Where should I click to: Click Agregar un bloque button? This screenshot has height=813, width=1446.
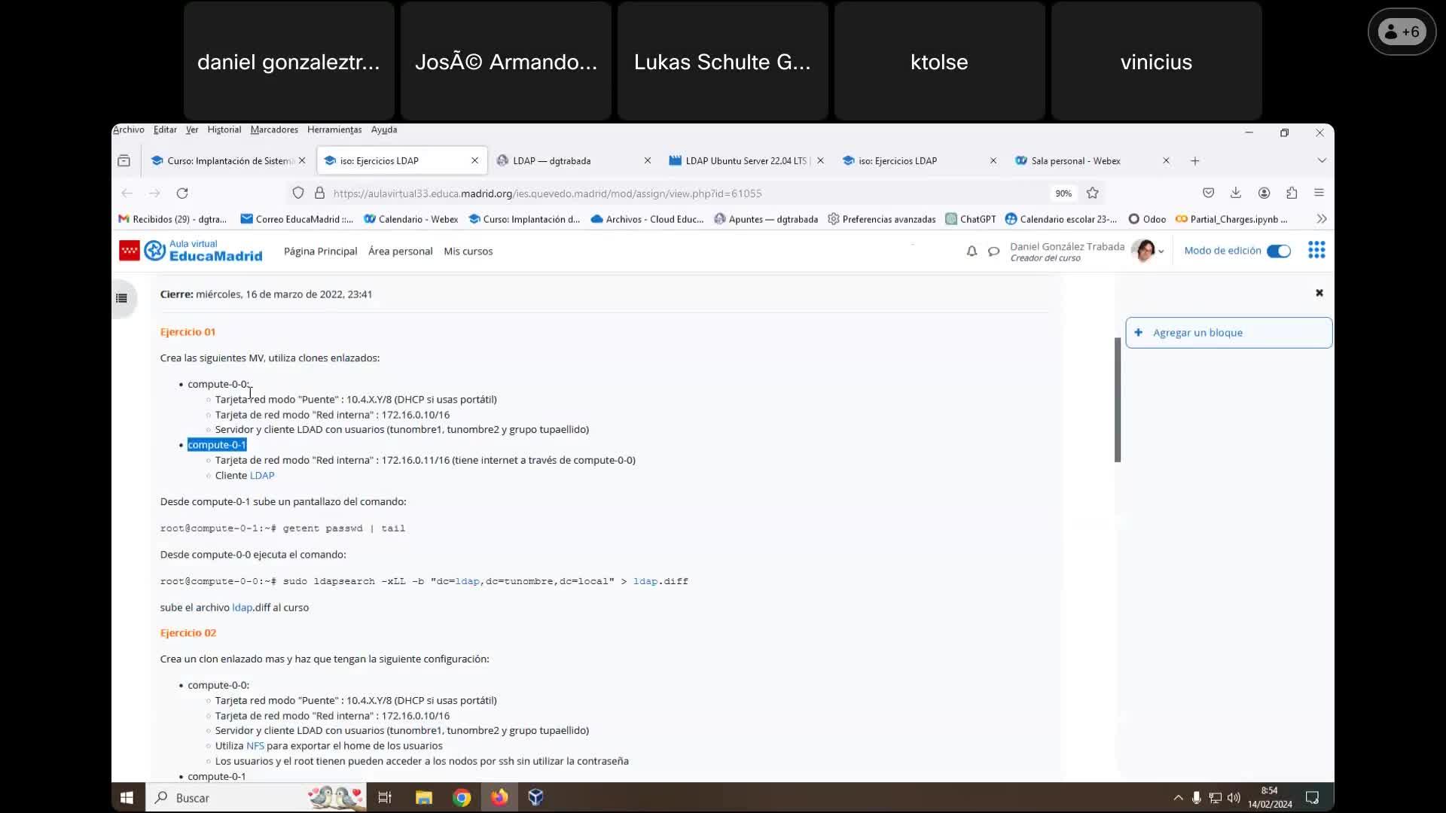coord(1228,333)
